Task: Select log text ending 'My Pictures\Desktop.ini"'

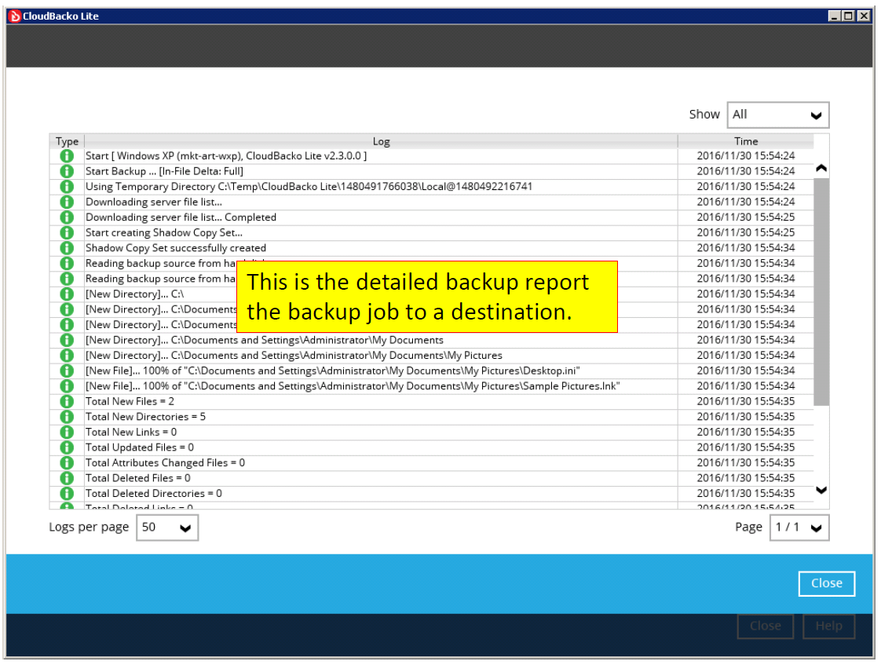Action: [333, 371]
